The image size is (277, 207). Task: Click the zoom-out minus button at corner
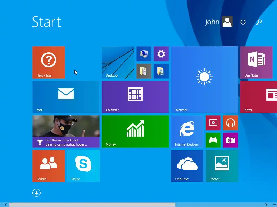coord(275,205)
